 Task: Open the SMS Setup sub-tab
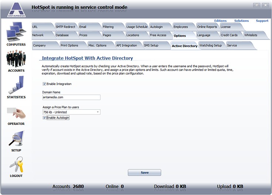point(156,45)
